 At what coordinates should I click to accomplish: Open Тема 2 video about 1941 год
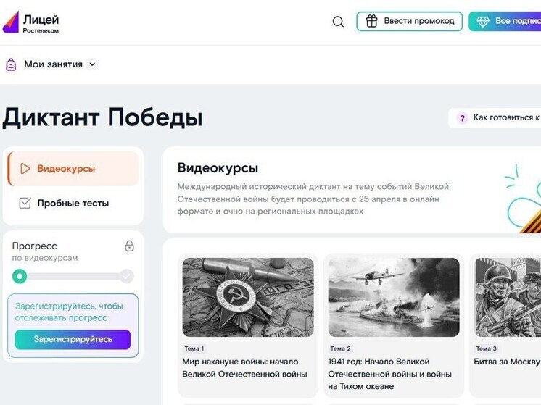393,297
